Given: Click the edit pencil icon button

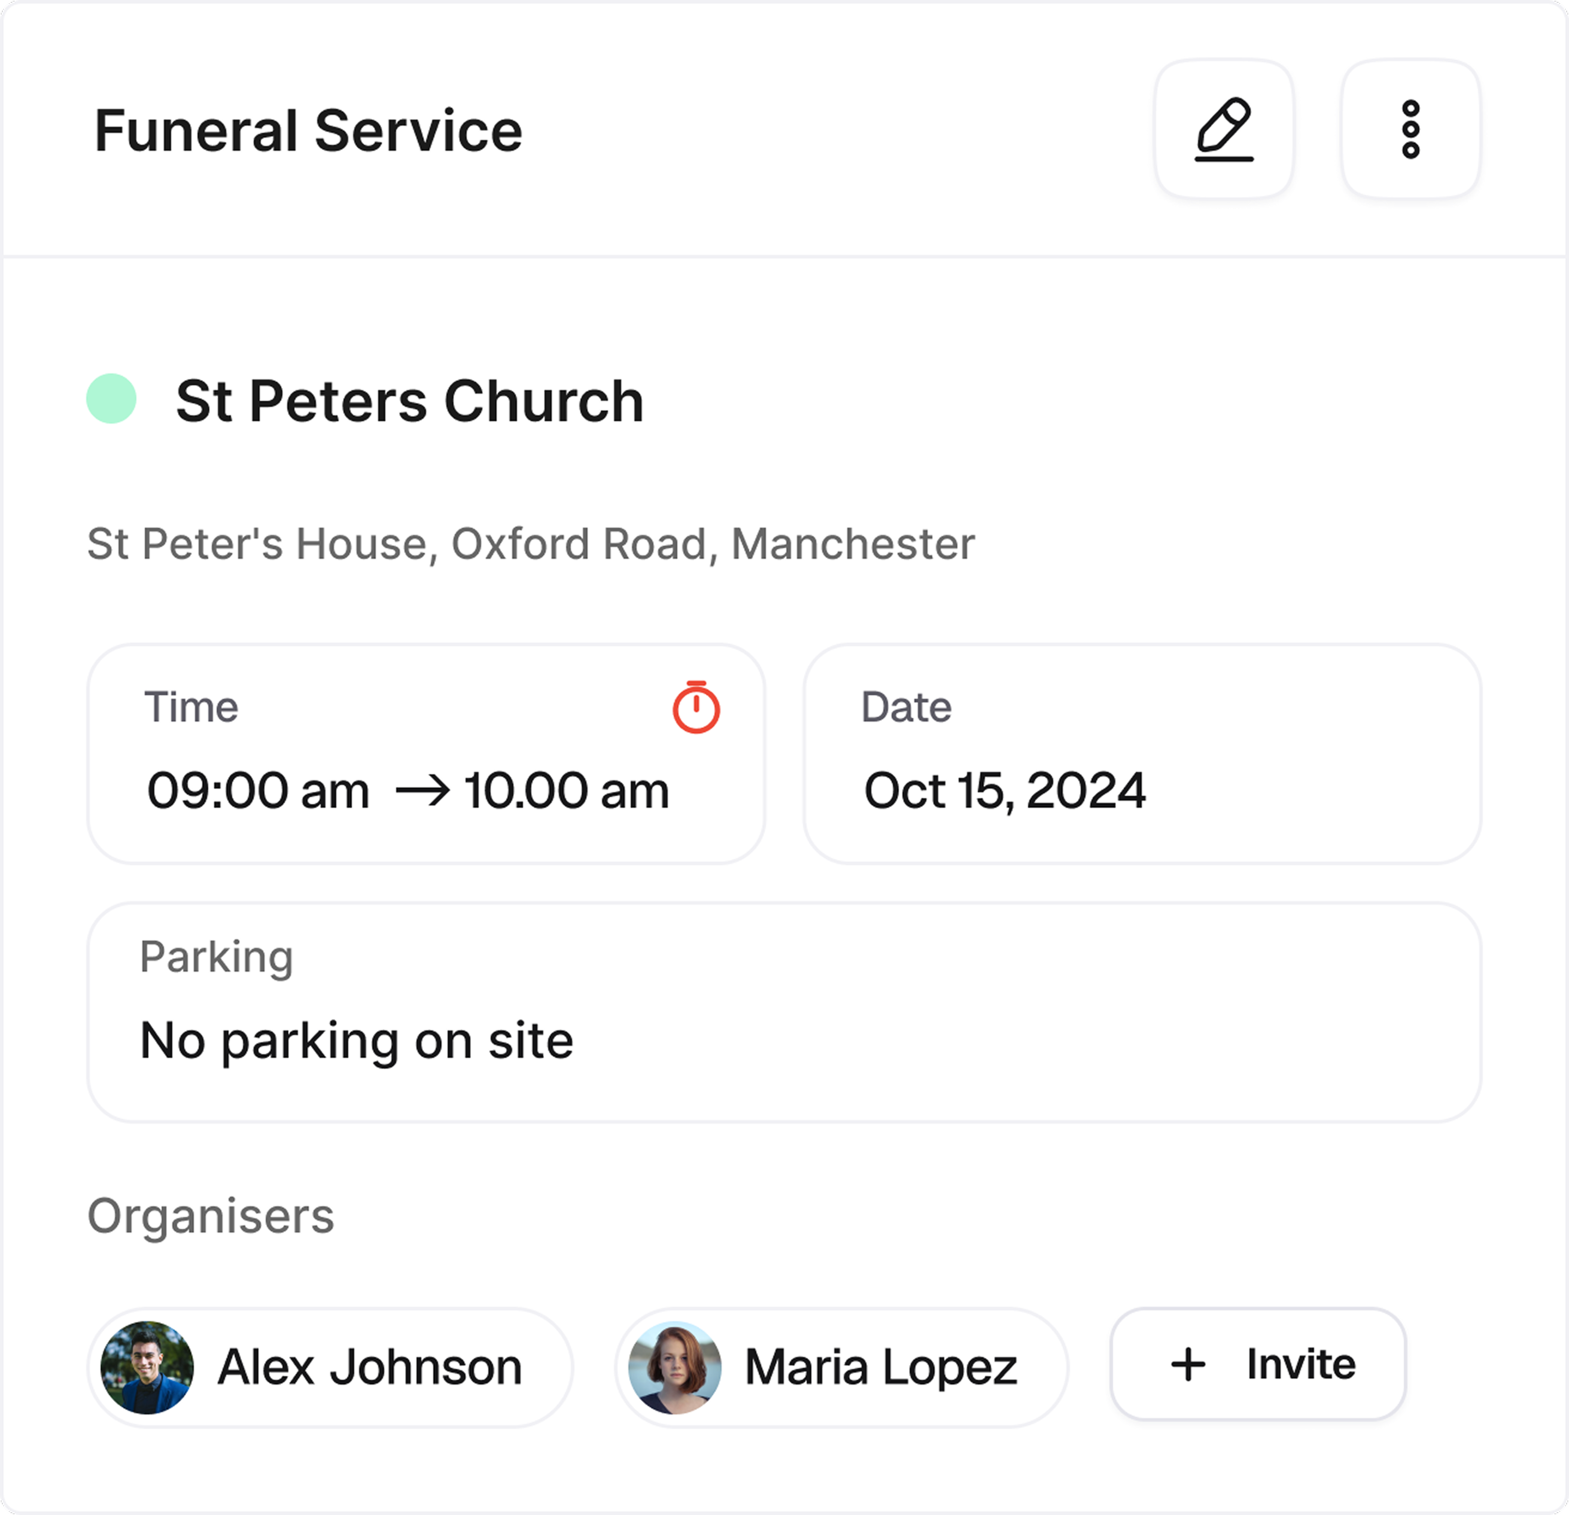Looking at the screenshot, I should (1224, 129).
